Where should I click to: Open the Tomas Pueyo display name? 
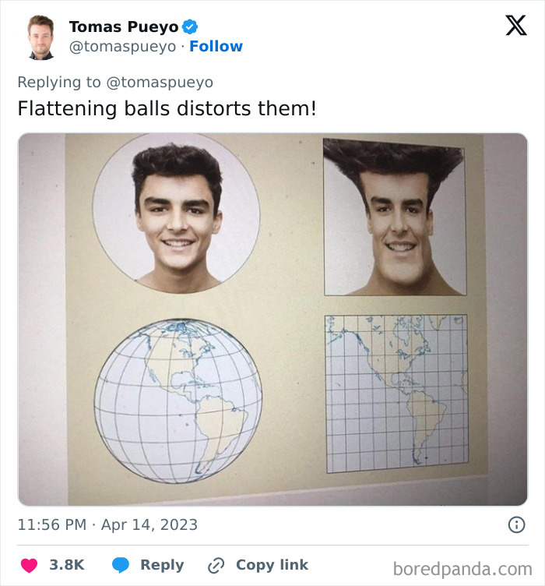pyautogui.click(x=124, y=27)
